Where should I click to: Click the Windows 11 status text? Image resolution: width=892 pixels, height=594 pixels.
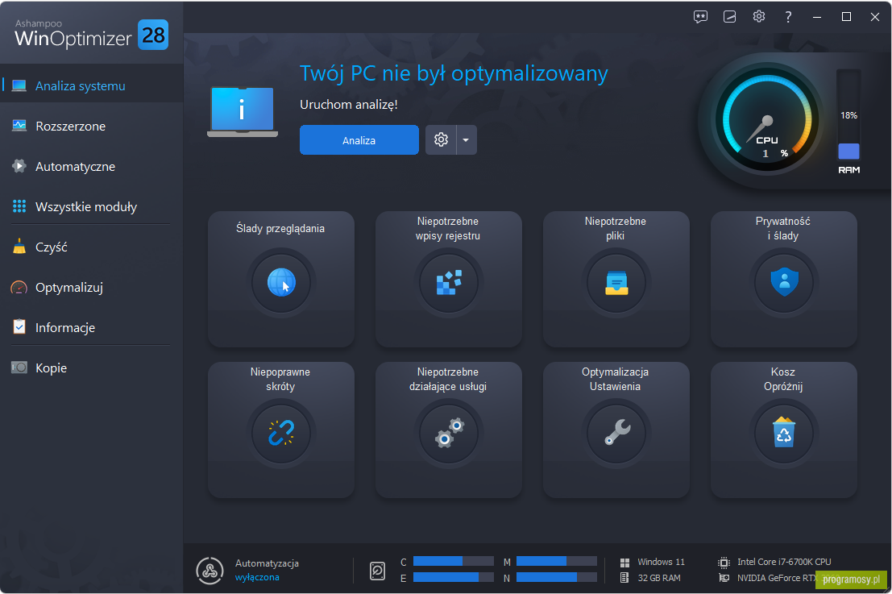pos(661,562)
